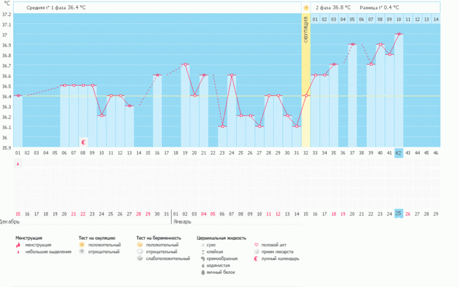This screenshot has width=459, height=287.
Task: Click cycle day 23 on the lower axis
Action: click(222, 153)
